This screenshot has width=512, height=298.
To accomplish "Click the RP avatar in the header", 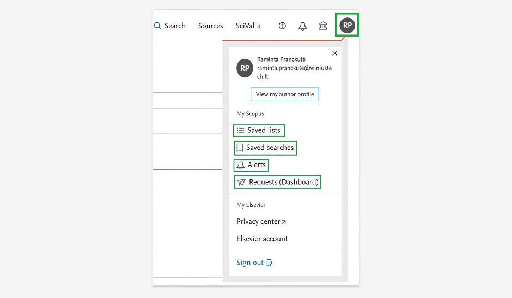I will coord(347,25).
